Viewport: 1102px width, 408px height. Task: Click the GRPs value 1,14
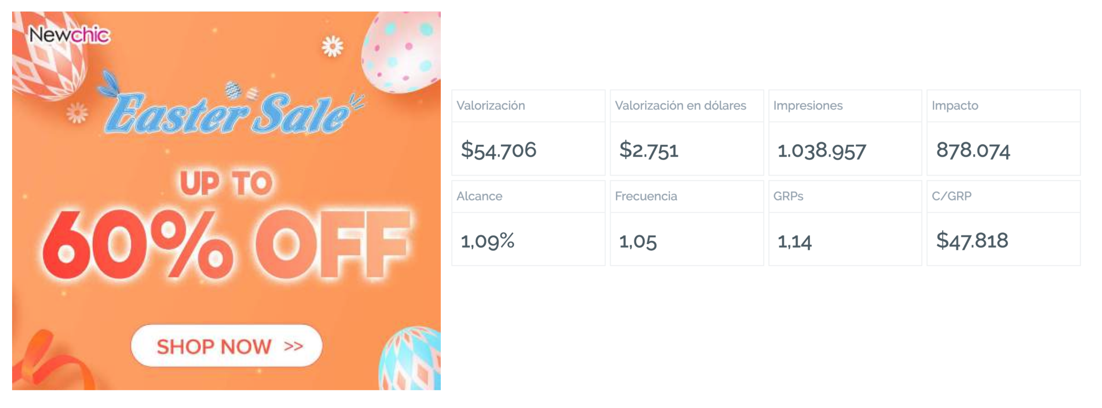(794, 241)
